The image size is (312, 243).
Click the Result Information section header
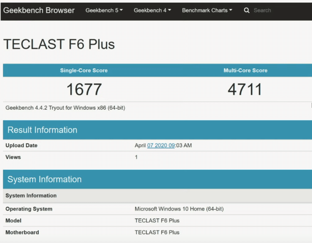coord(157,130)
